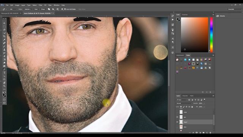The width and height of the screenshot is (243, 137).
Task: Switch to the Paths tab
Action: pos(192,96)
